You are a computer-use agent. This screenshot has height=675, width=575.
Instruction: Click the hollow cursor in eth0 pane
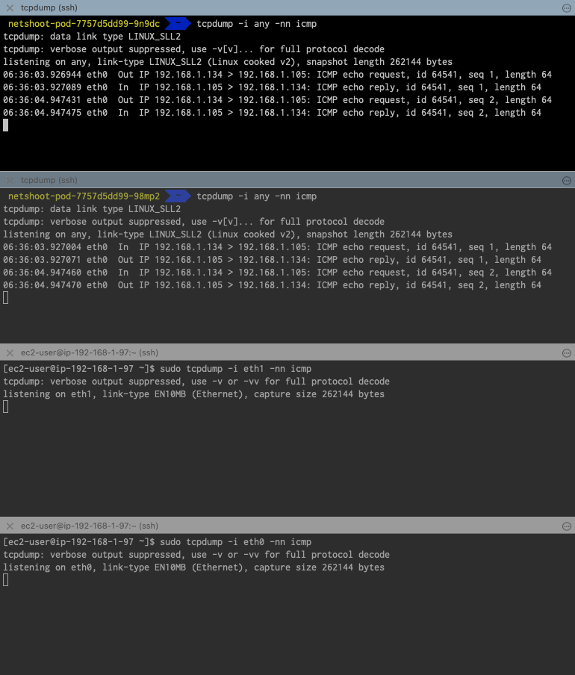[5, 580]
